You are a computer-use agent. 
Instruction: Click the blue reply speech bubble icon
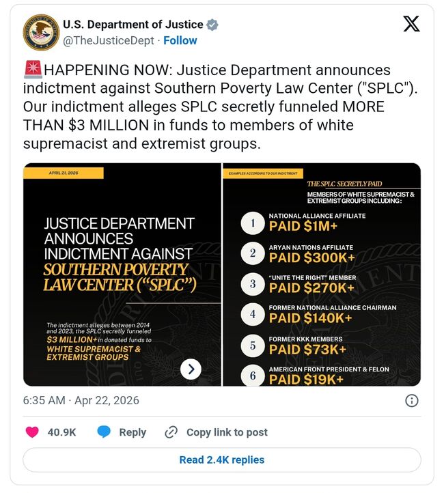(x=104, y=432)
